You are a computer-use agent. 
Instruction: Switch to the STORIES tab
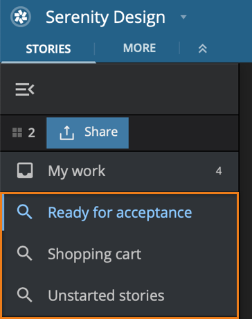click(48, 49)
